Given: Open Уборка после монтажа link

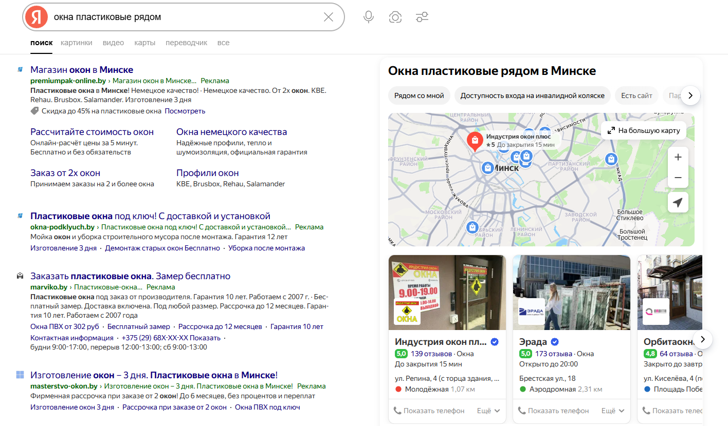Looking at the screenshot, I should click(267, 248).
